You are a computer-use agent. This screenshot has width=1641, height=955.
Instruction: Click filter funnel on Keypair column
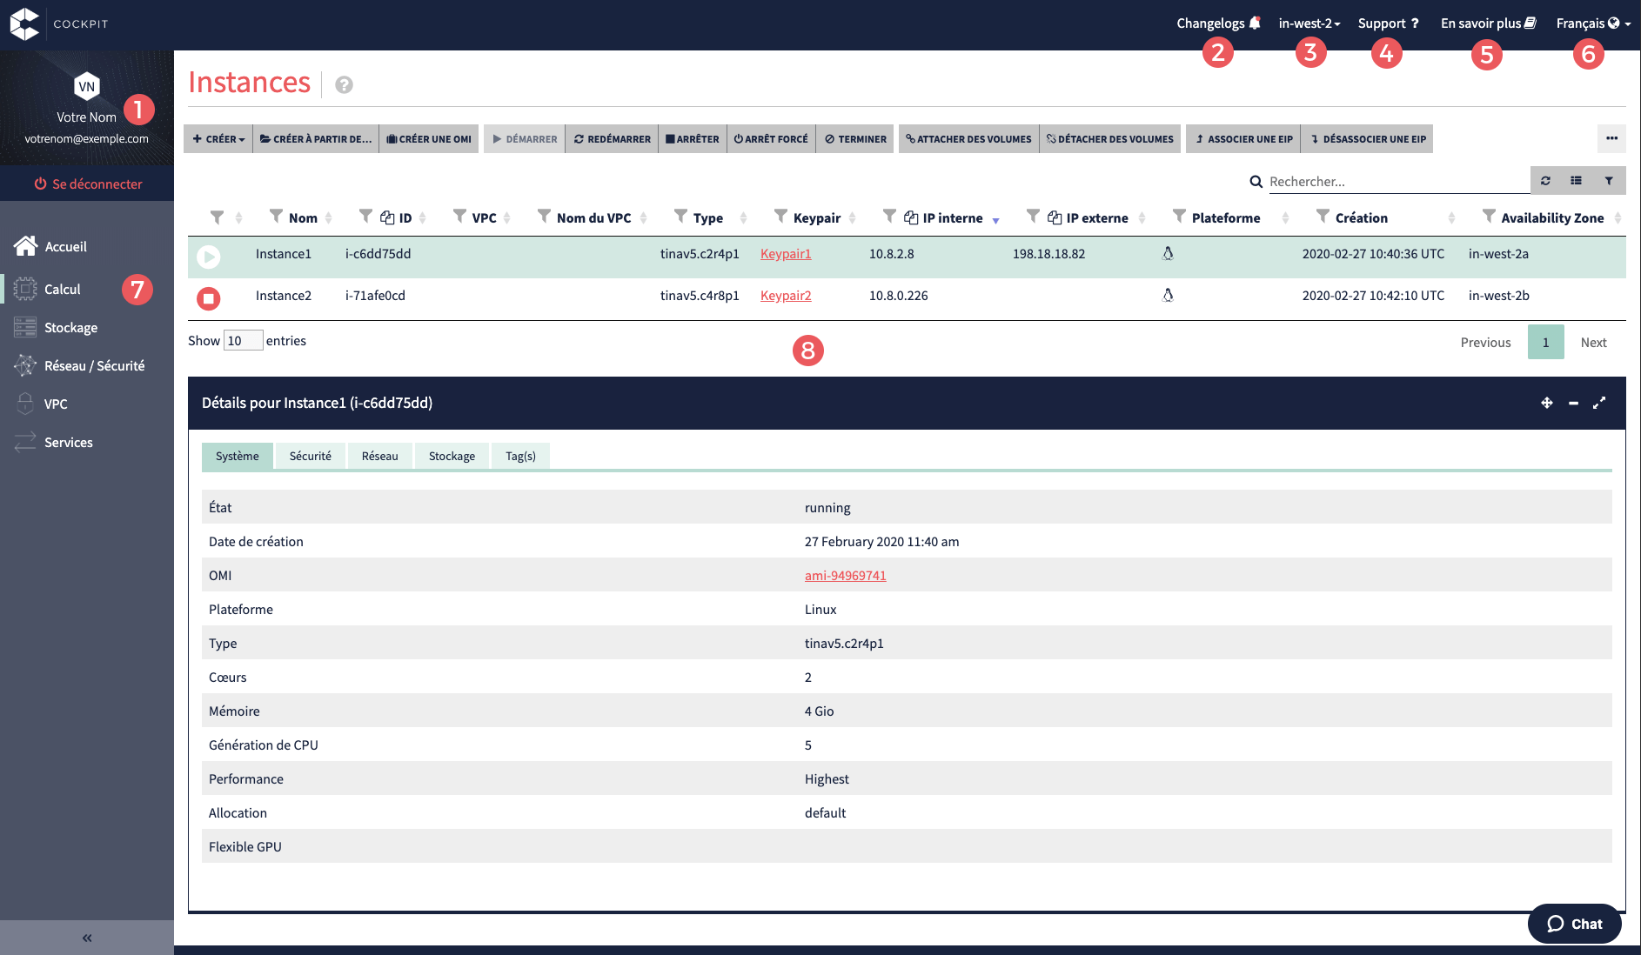(x=780, y=216)
